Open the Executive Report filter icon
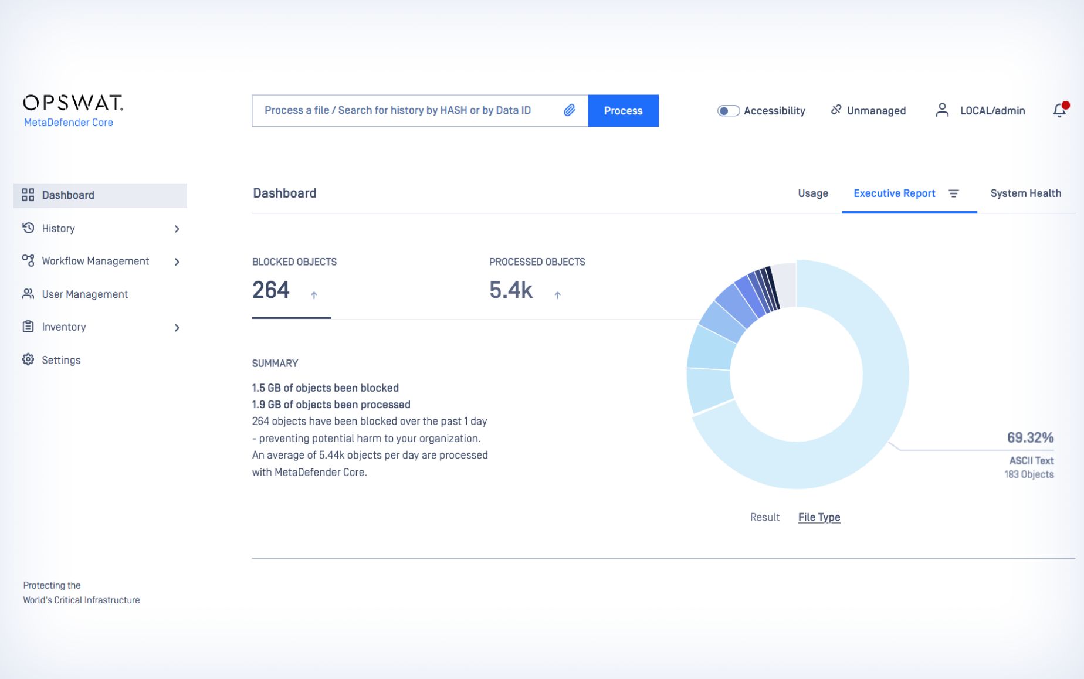1084x679 pixels. pos(954,193)
